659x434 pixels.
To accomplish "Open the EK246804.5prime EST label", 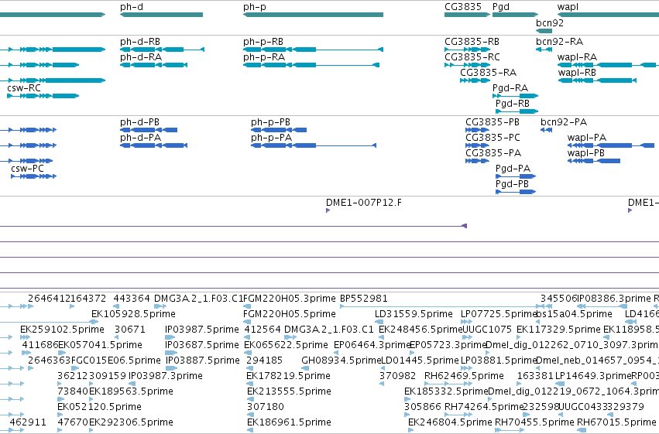I will (x=450, y=422).
